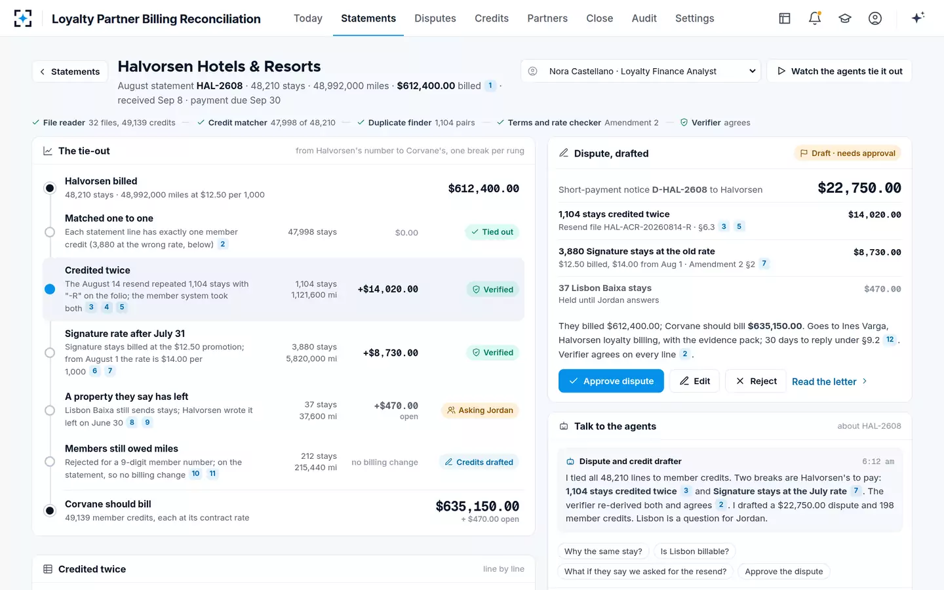Select the A property they say has left marker

pos(50,410)
